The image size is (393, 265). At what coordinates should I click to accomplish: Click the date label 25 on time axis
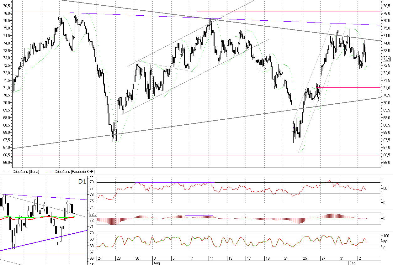[305, 259]
